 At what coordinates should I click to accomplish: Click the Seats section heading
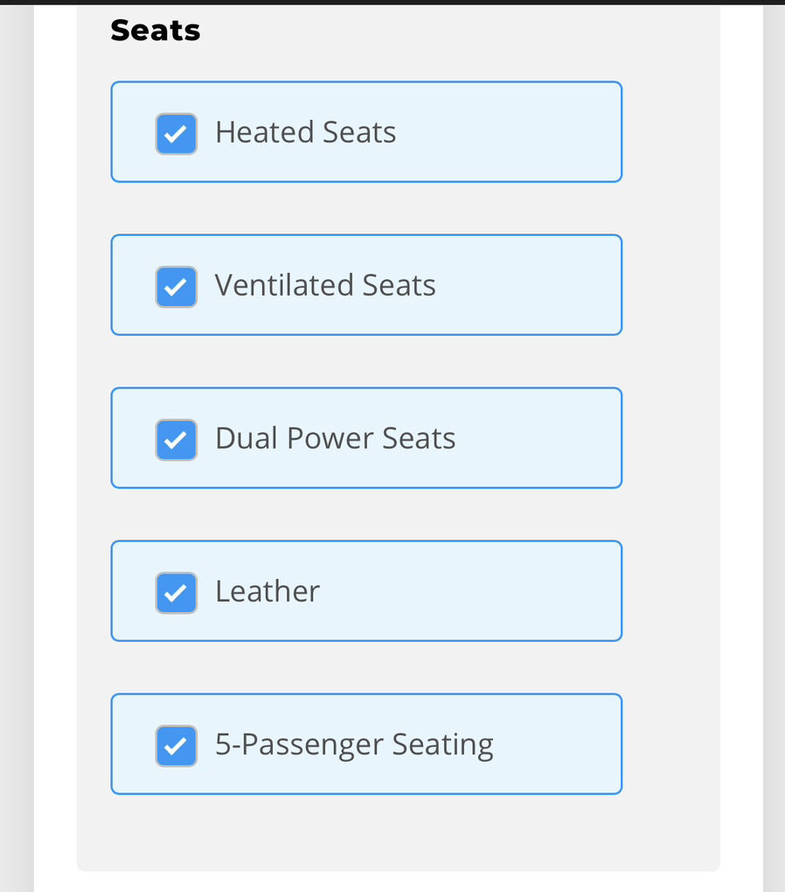tap(156, 31)
